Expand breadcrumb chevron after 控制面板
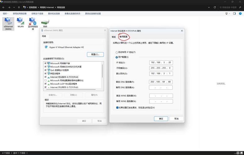Screen dimensions: 244x155 (x=38, y=7)
